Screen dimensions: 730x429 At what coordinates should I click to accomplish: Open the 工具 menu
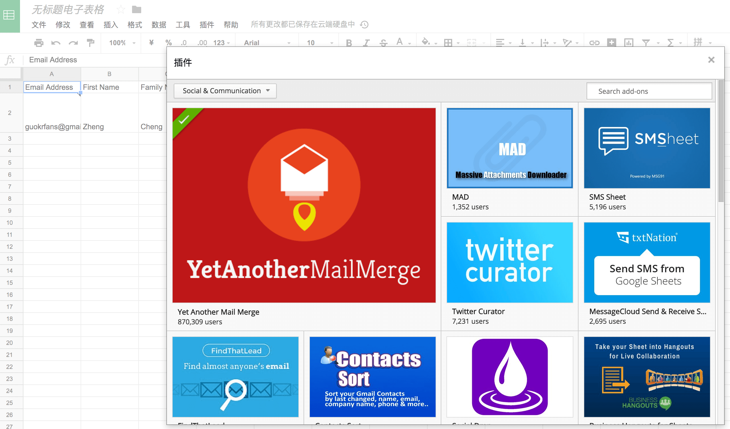pos(183,25)
